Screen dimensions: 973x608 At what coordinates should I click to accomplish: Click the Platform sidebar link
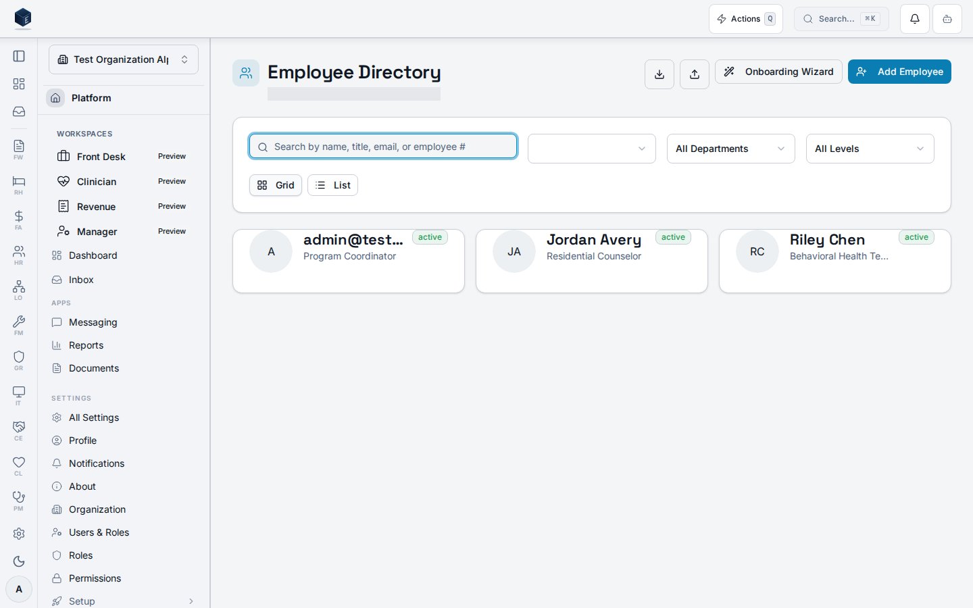click(91, 98)
